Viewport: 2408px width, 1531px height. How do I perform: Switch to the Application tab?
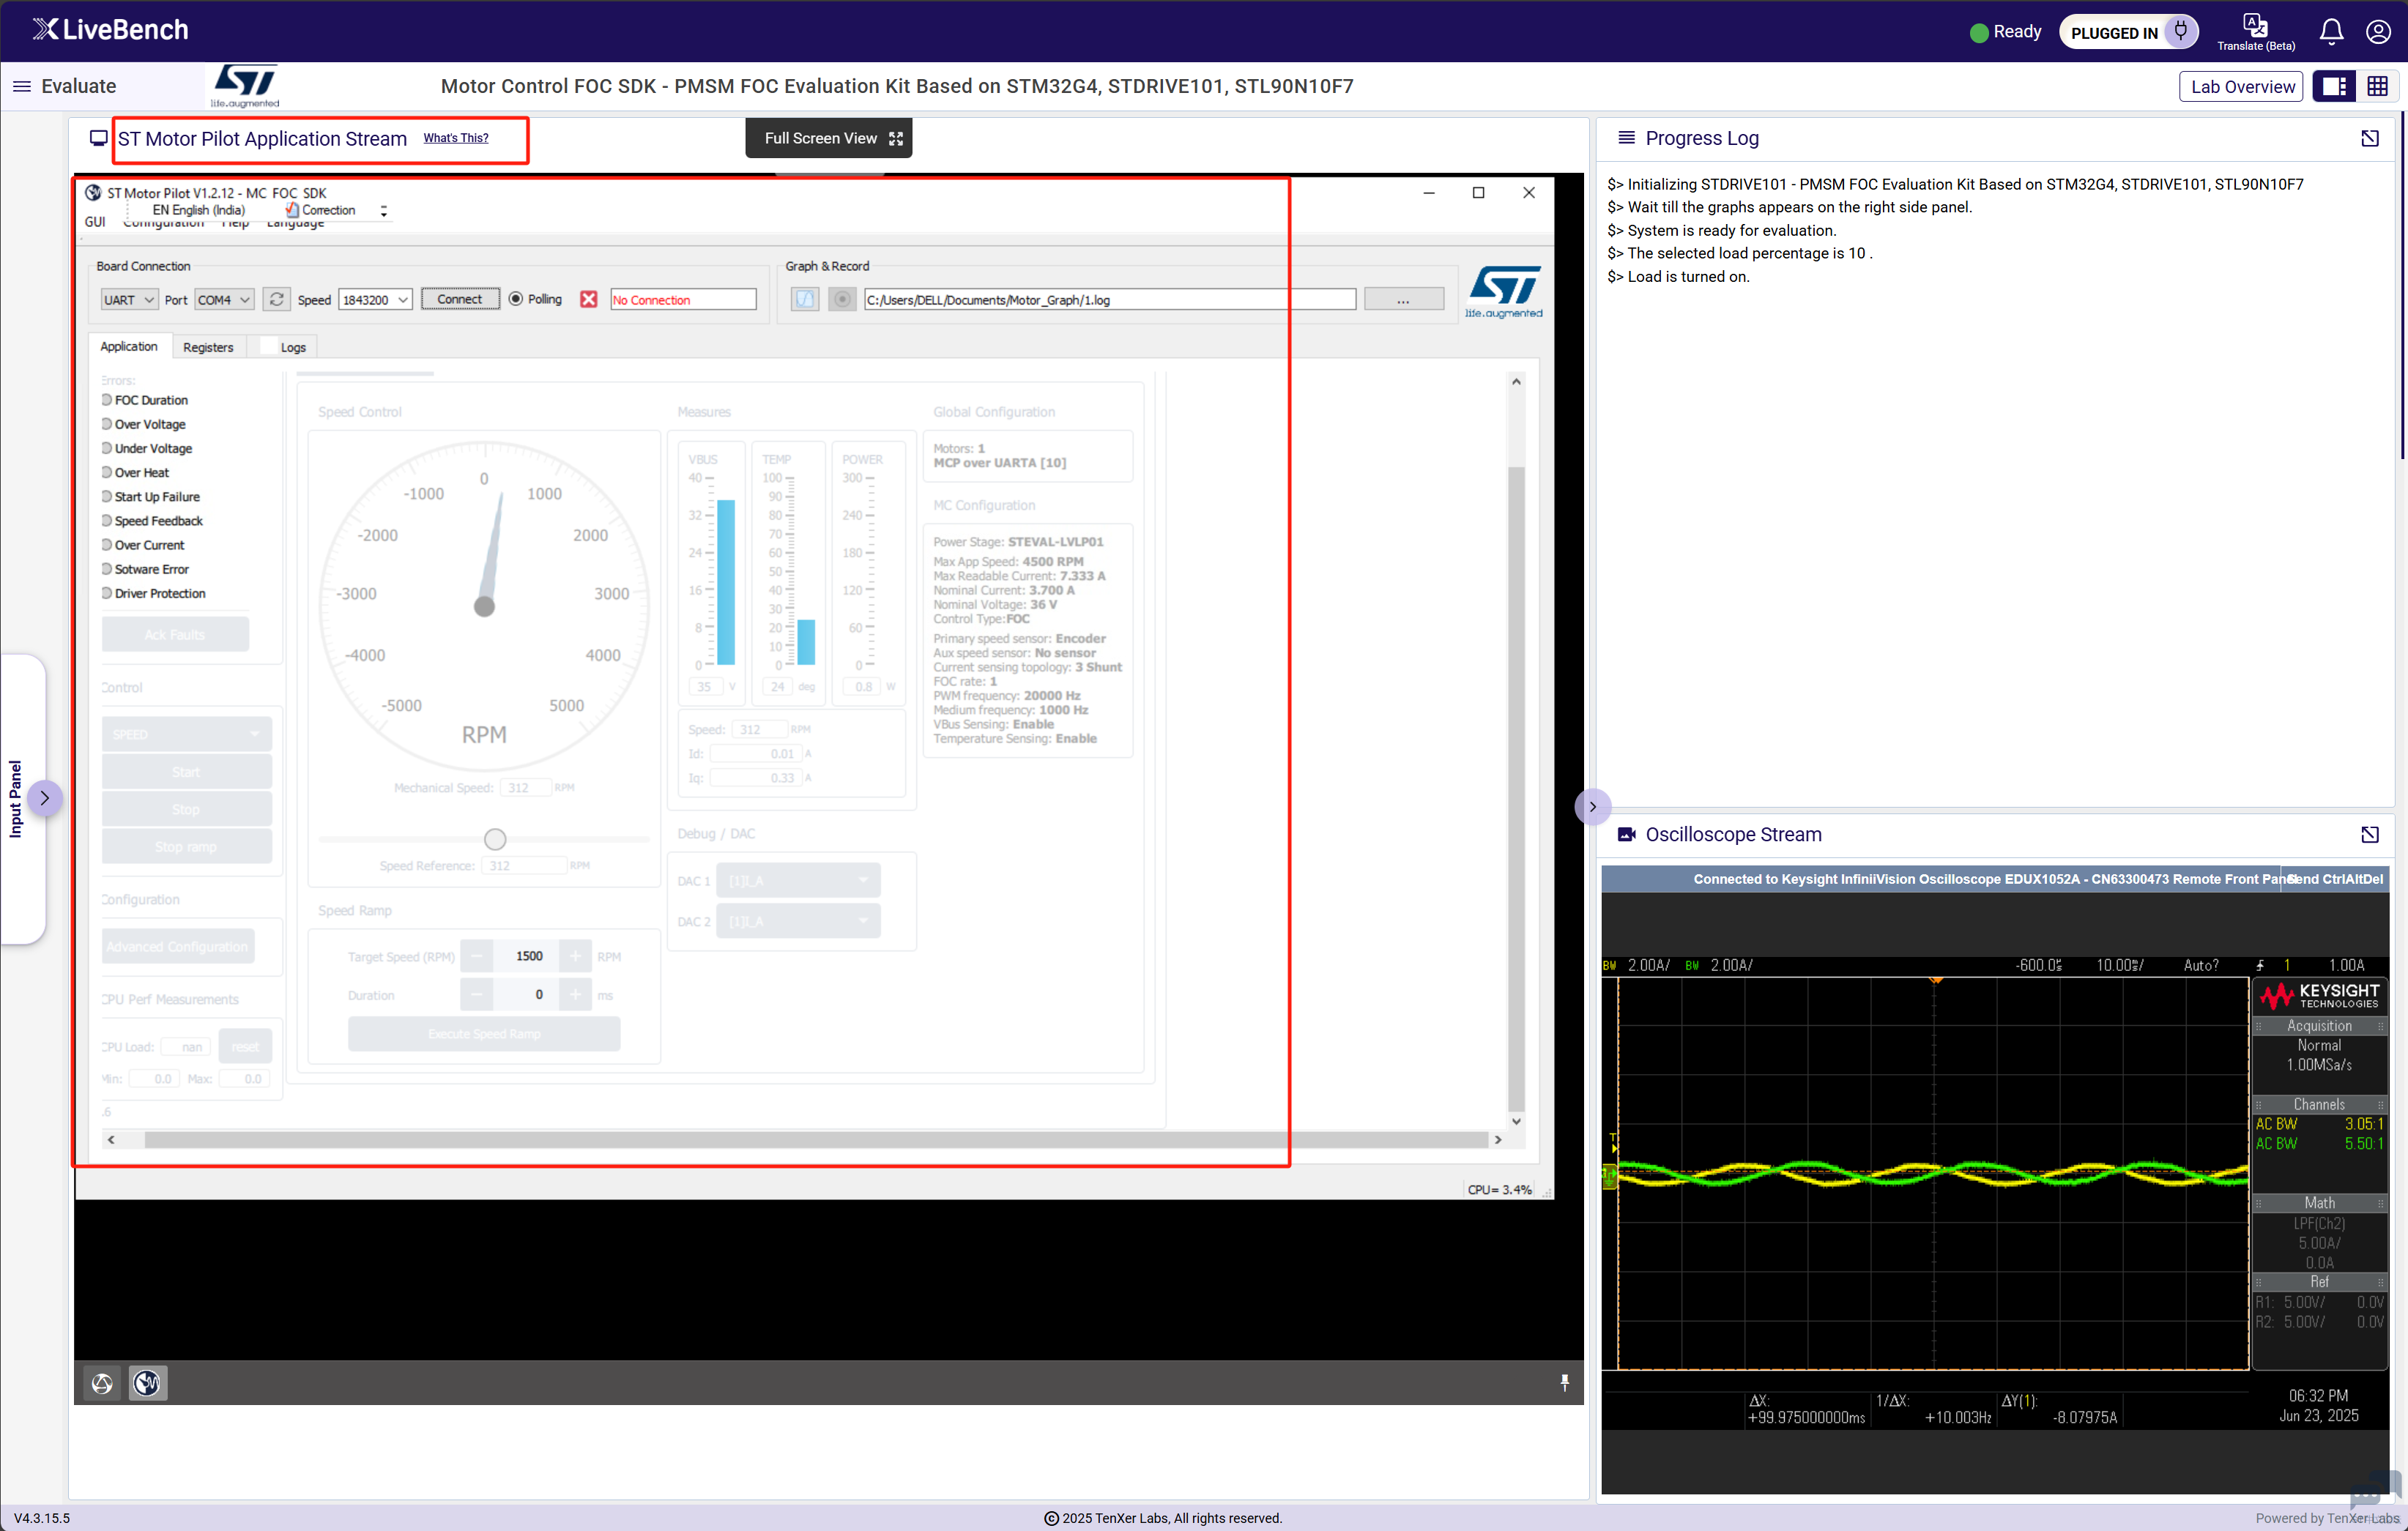[129, 346]
